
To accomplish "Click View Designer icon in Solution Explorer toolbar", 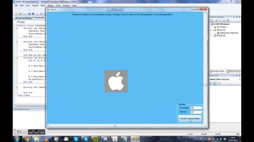I will [228, 21].
